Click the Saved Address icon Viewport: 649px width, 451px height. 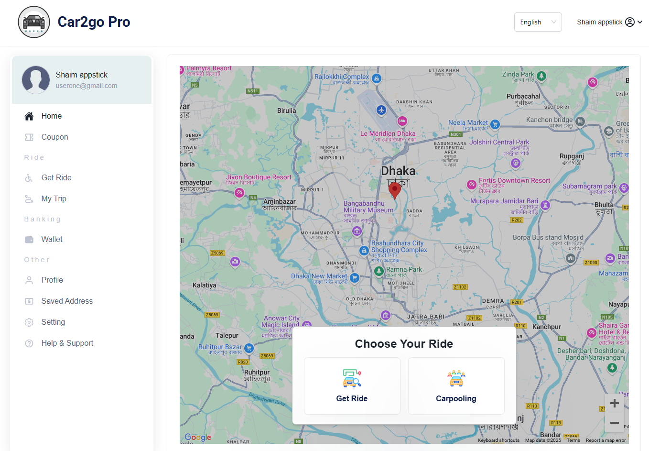[x=29, y=301]
